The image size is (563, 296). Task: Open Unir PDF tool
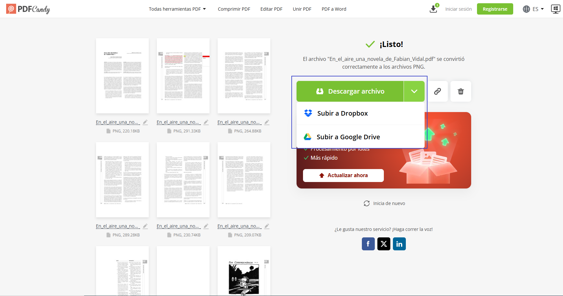(302, 9)
